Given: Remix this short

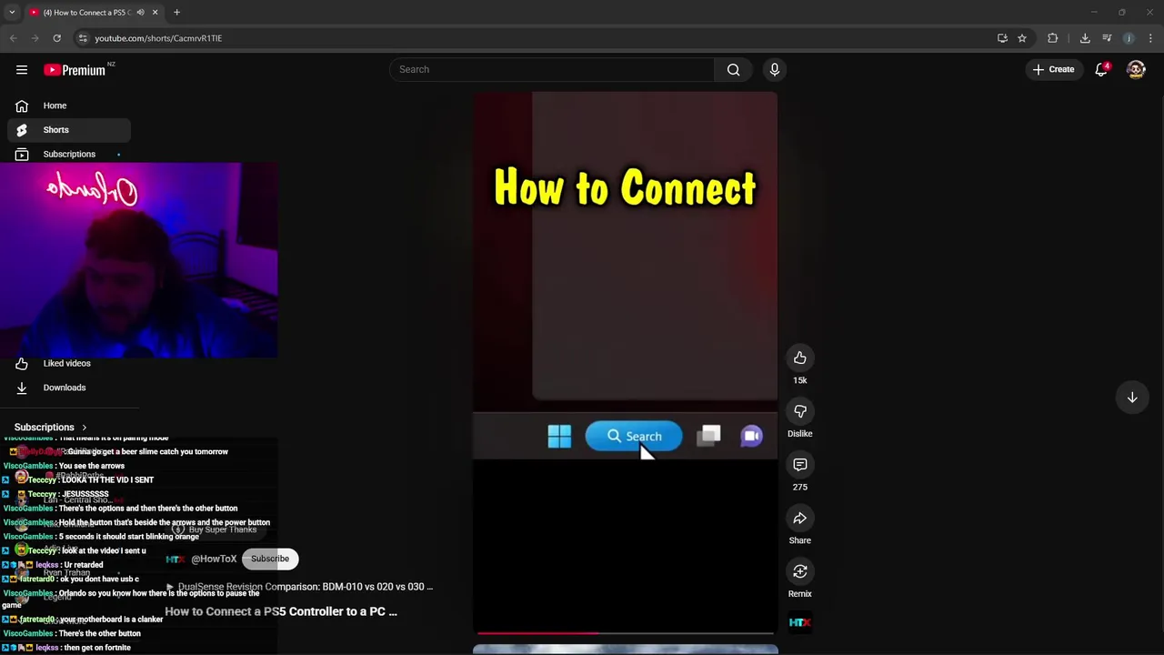Looking at the screenshot, I should [800, 571].
